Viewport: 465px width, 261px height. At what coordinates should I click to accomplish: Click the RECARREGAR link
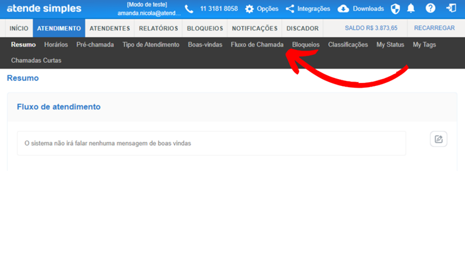coord(434,28)
